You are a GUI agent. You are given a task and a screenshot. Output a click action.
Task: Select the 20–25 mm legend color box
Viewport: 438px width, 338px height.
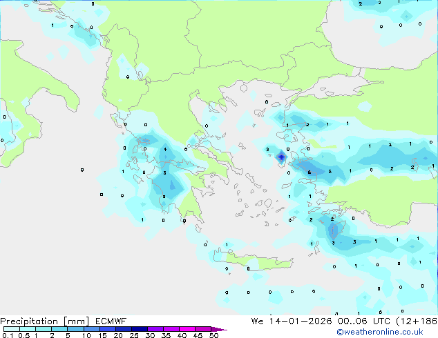123,329
